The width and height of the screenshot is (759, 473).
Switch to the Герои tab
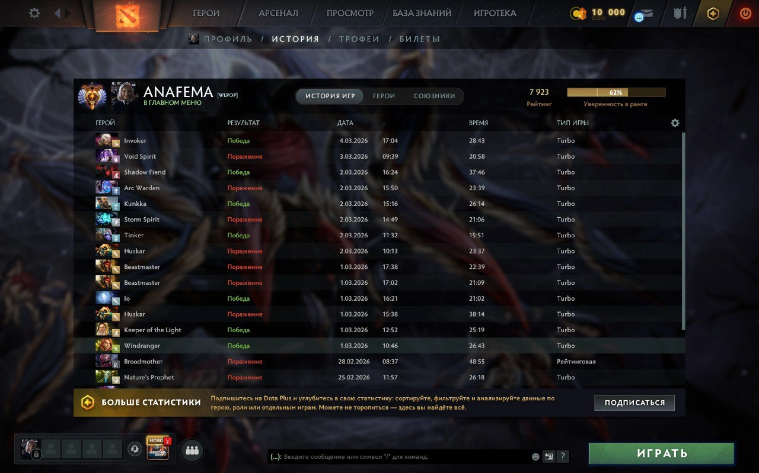coord(384,96)
